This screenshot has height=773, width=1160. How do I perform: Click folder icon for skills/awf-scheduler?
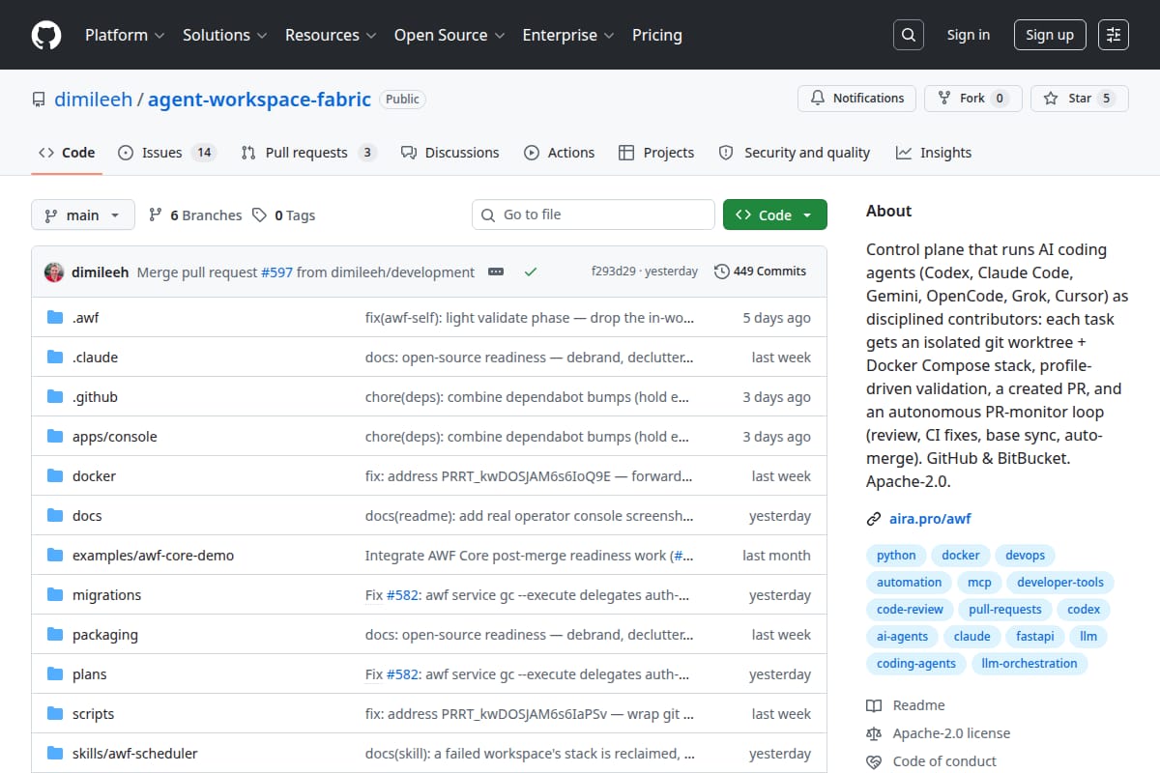coord(55,754)
